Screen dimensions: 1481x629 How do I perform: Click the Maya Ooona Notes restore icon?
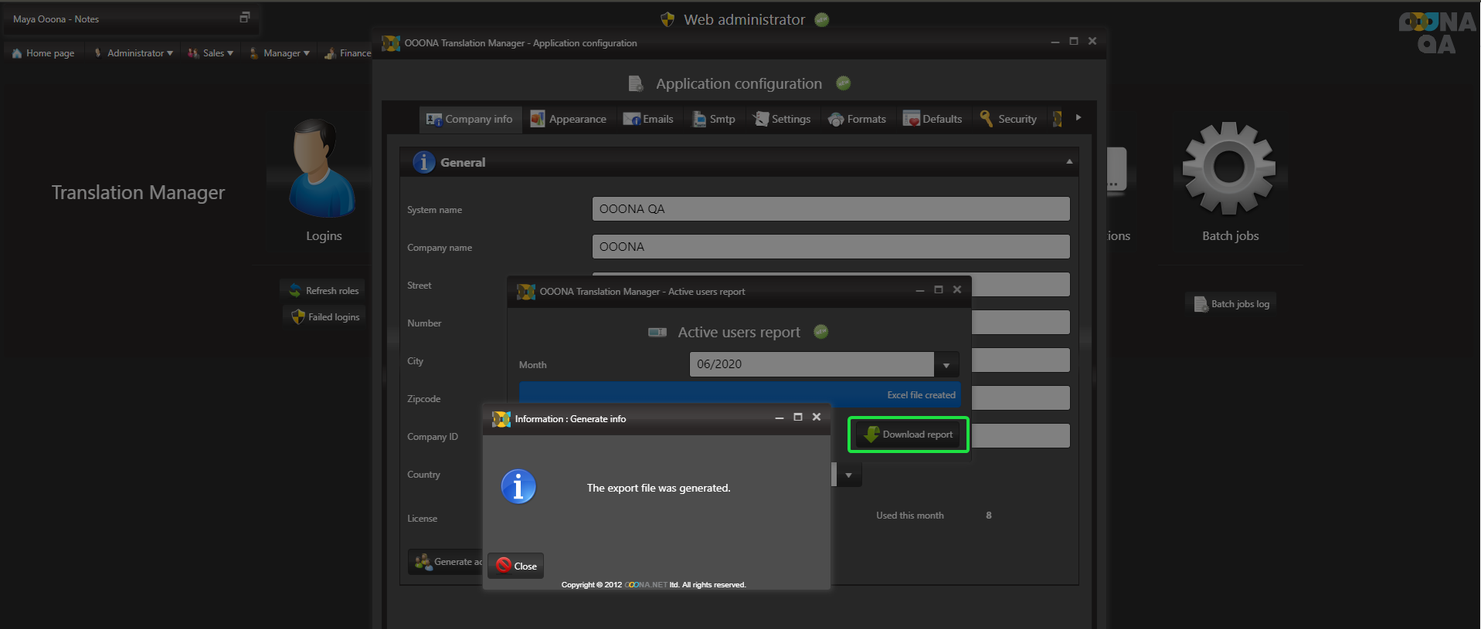point(245,18)
